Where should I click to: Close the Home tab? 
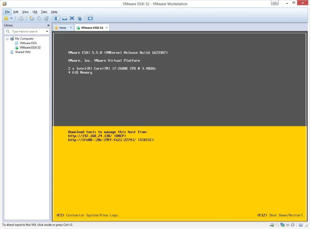pos(71,27)
